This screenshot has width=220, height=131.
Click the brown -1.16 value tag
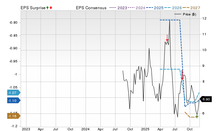(14, 116)
